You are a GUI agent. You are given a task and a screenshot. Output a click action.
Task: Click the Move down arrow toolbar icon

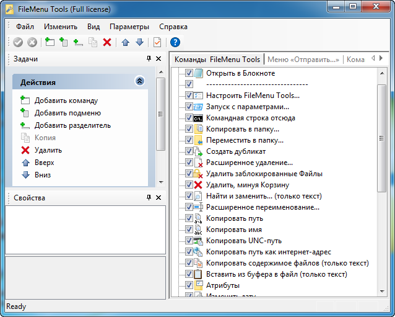click(x=139, y=42)
